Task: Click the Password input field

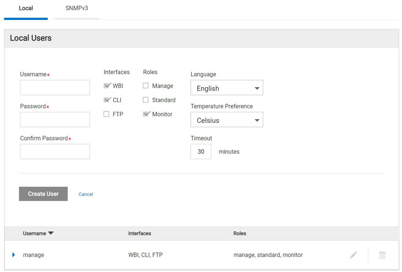Action: coord(55,119)
